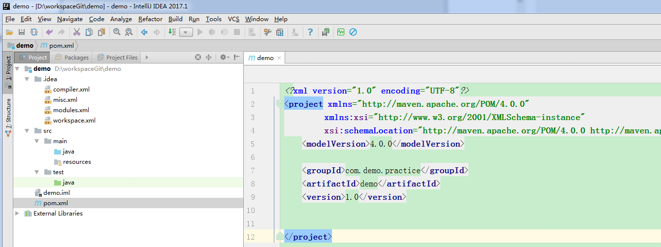661x247 pixels.
Task: Click the Undo arrow icon
Action: (x=49, y=32)
